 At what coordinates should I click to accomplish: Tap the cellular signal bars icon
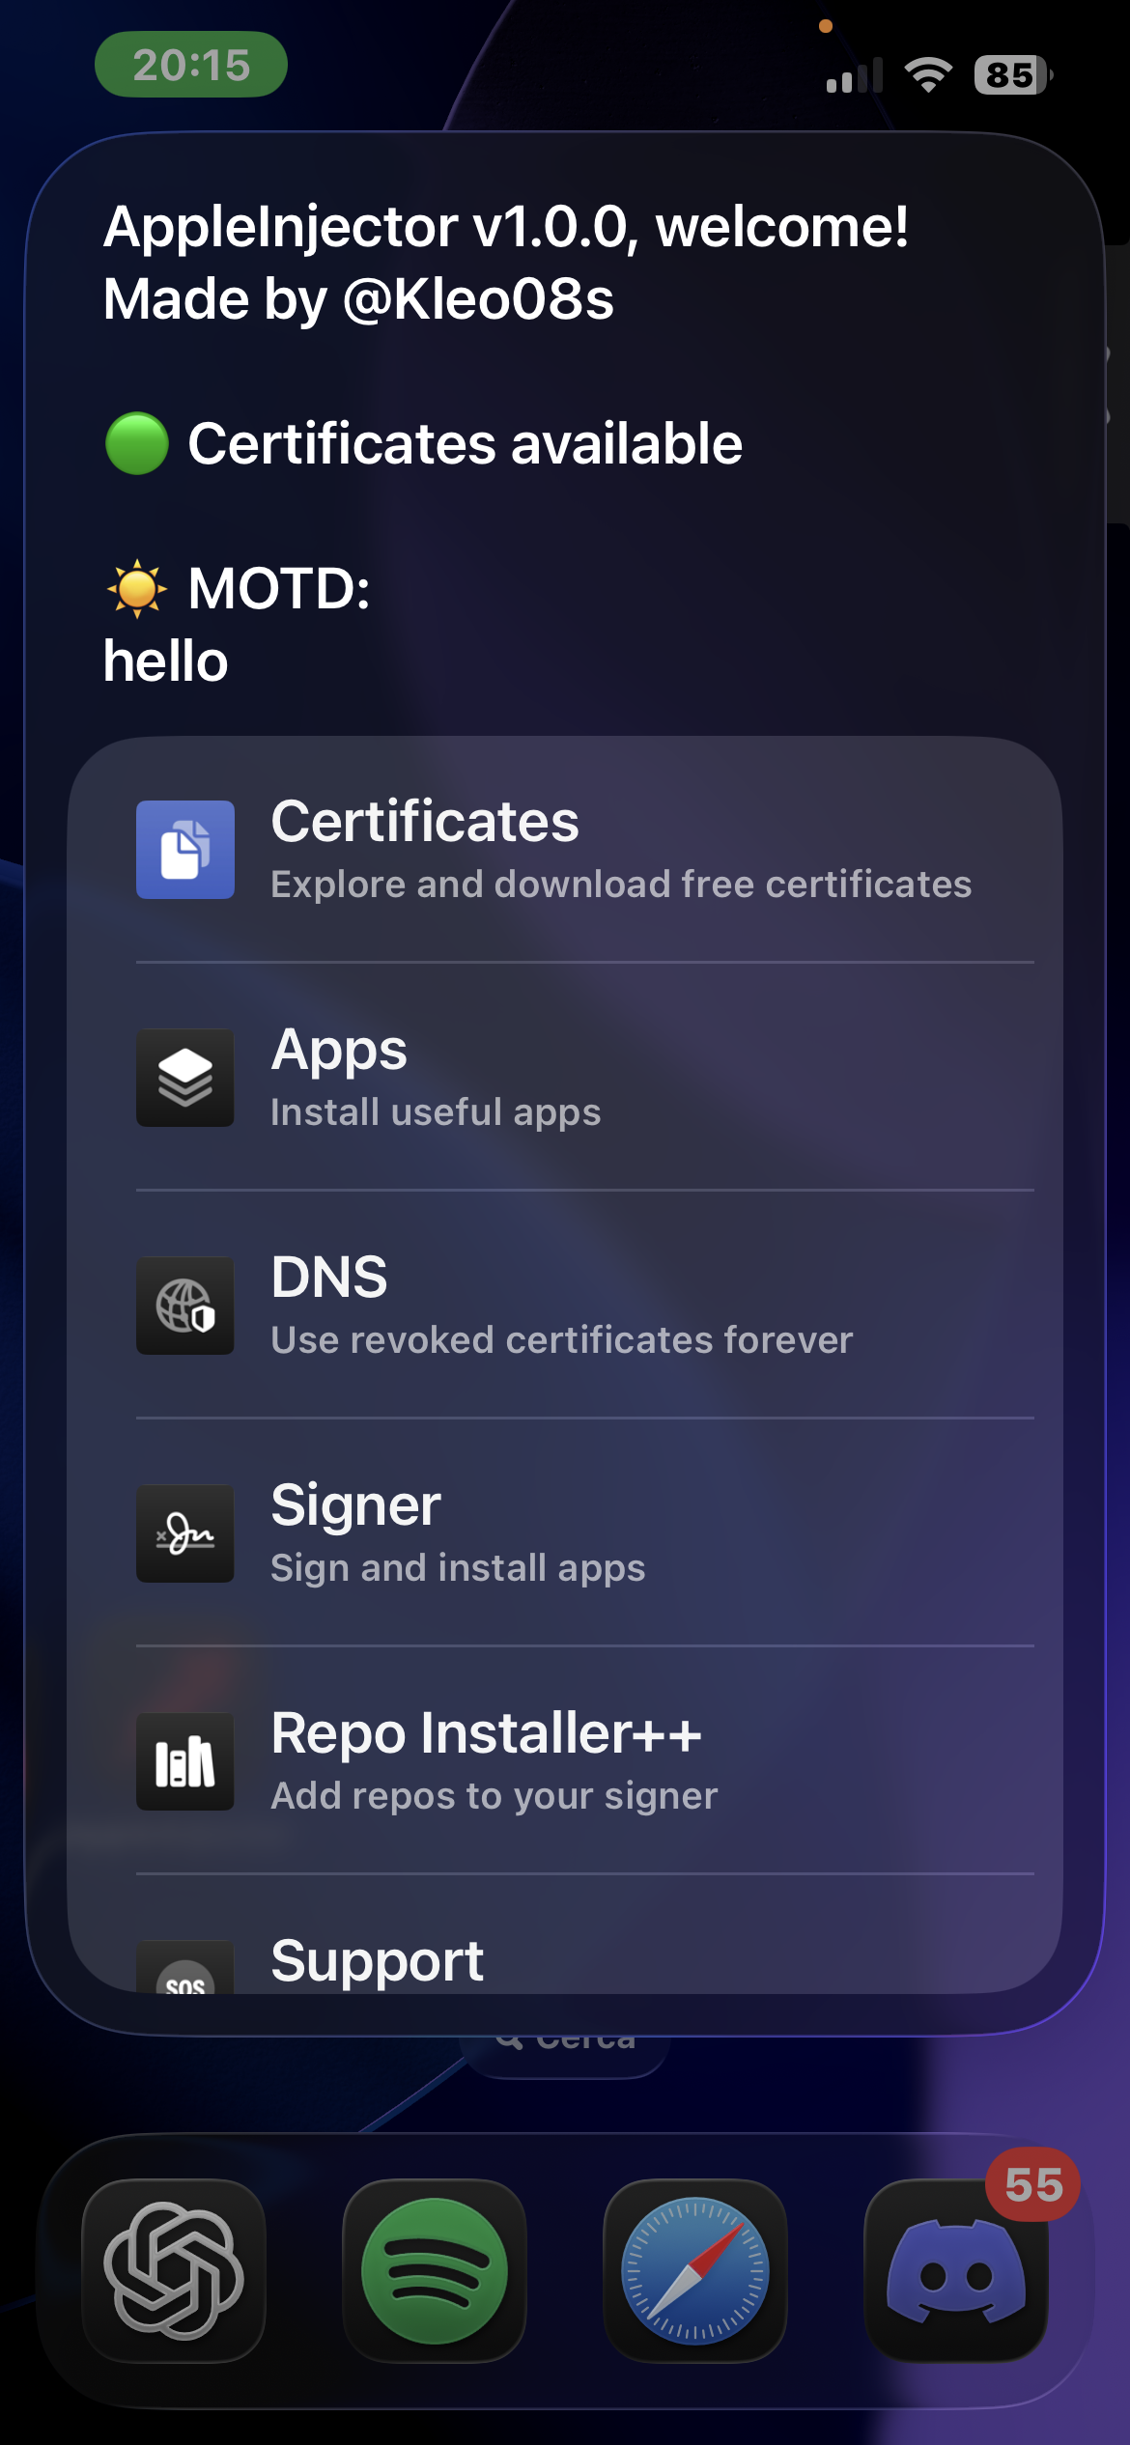tap(855, 74)
